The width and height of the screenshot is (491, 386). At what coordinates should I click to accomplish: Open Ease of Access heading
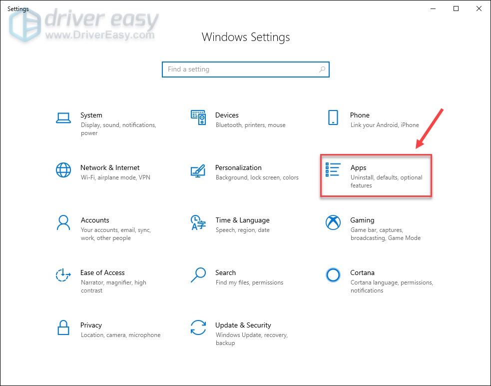tap(102, 272)
